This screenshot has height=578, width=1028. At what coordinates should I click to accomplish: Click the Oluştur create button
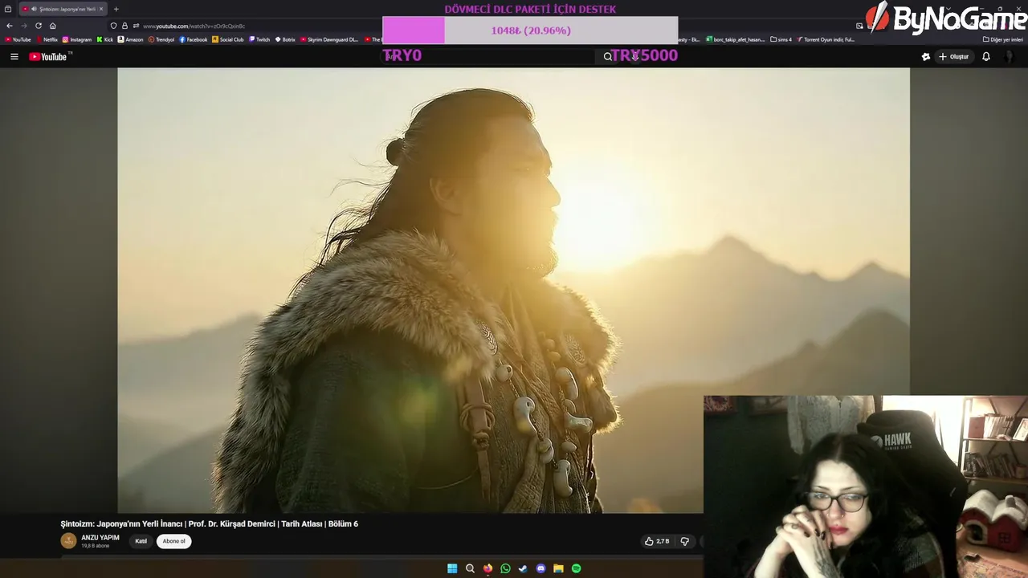[954, 57]
